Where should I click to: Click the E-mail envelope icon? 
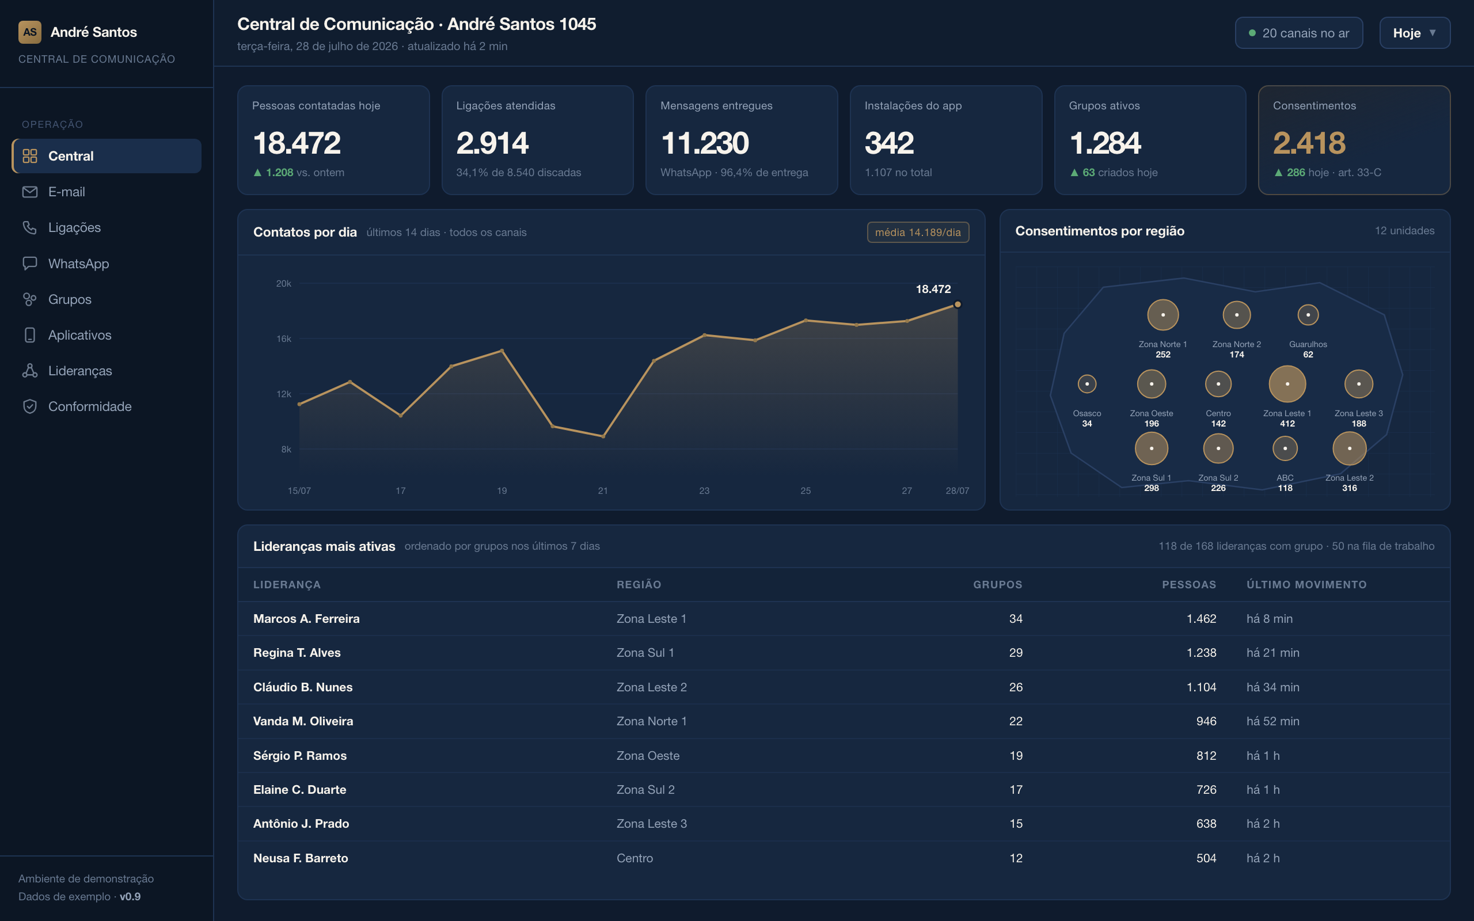(x=30, y=192)
